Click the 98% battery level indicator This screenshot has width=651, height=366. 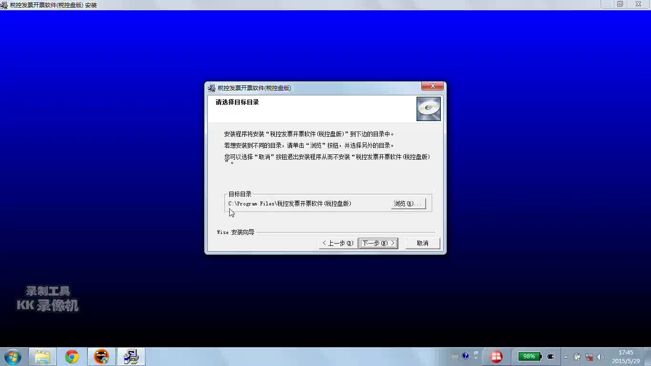529,356
